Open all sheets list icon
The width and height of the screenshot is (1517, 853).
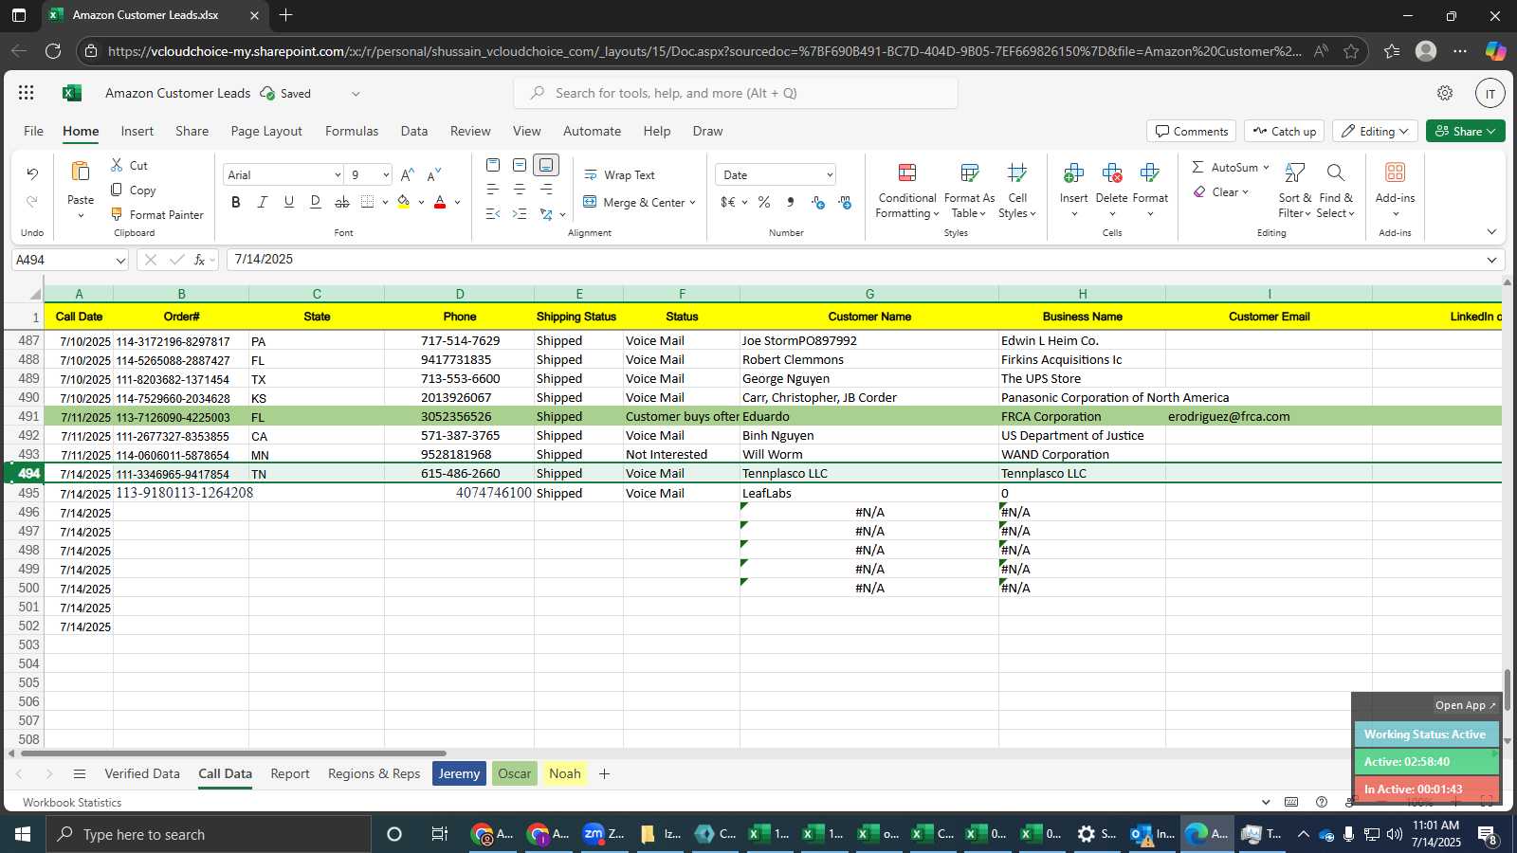tap(80, 774)
